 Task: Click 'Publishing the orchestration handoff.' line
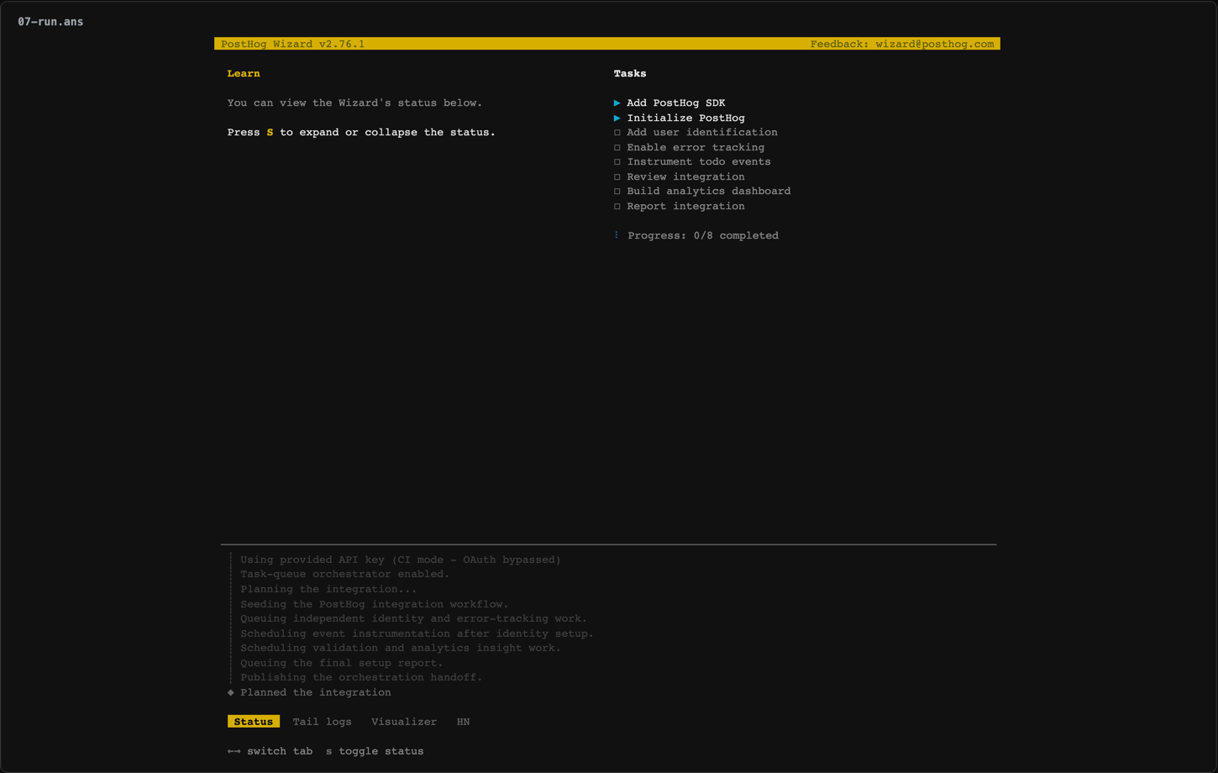[x=361, y=677]
